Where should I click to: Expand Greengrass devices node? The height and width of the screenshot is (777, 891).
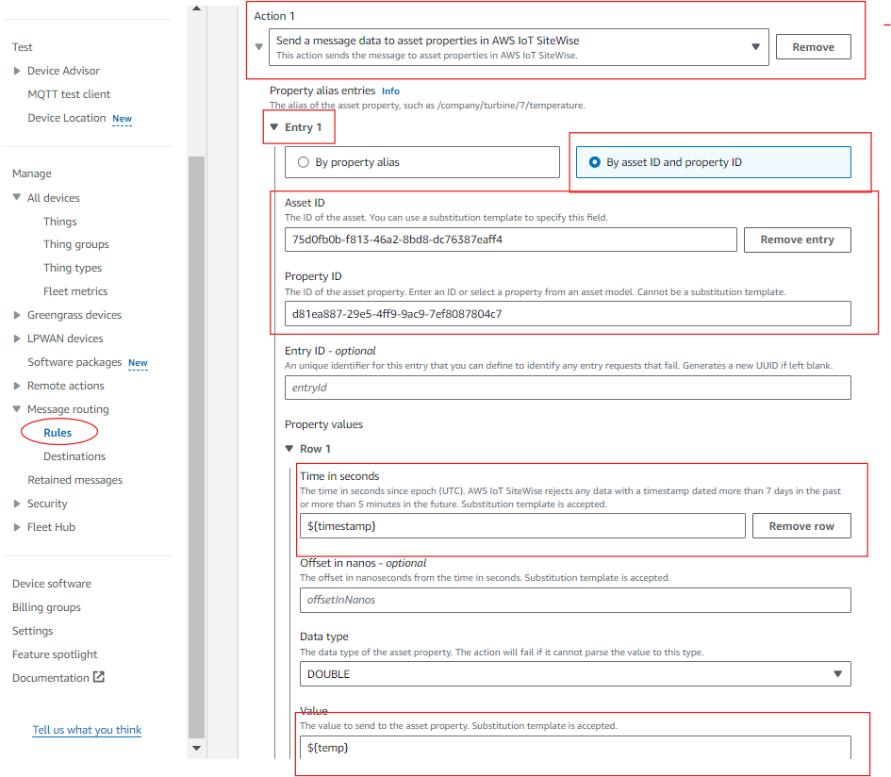pyautogui.click(x=17, y=315)
